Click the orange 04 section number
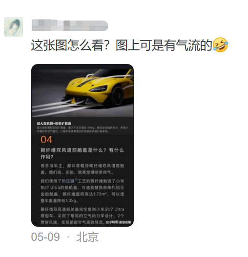The height and width of the screenshot is (257, 248). [46, 140]
